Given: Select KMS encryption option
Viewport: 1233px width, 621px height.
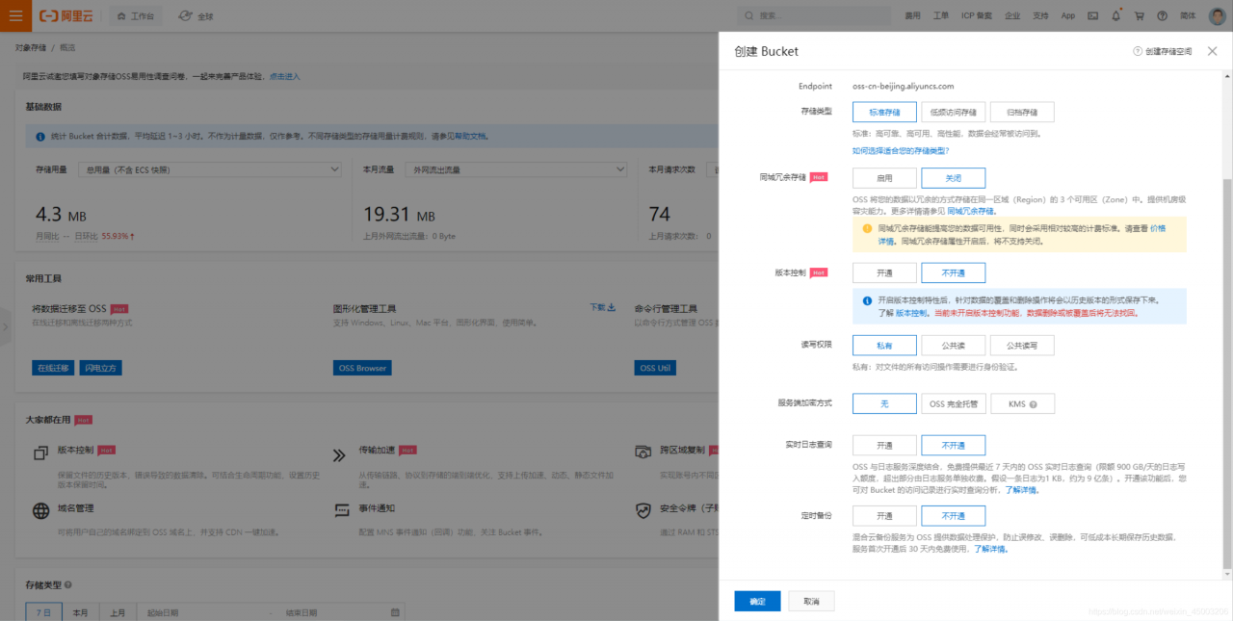Looking at the screenshot, I should coord(1022,404).
